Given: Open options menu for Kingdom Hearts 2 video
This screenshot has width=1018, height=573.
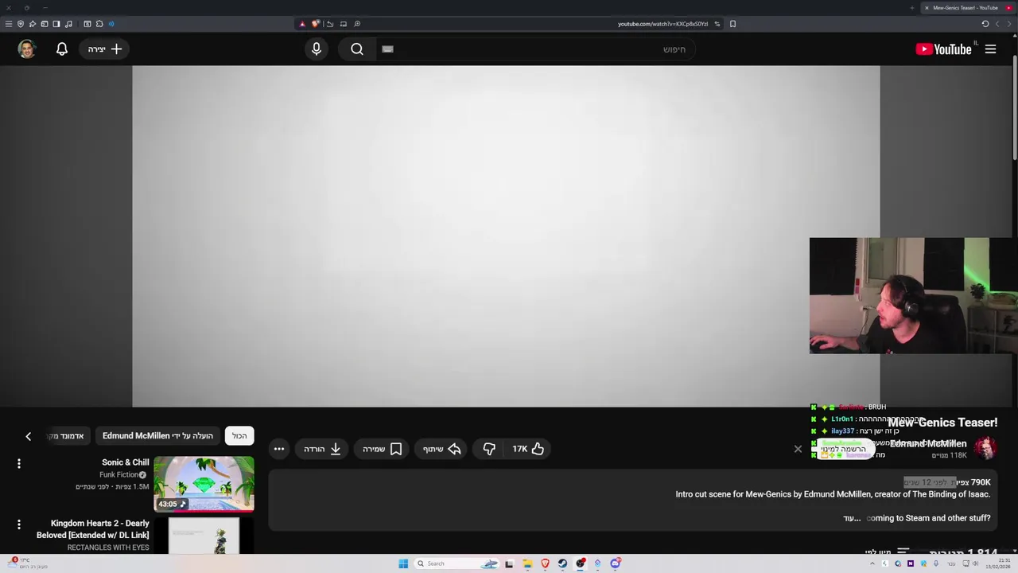Looking at the screenshot, I should pyautogui.click(x=19, y=524).
